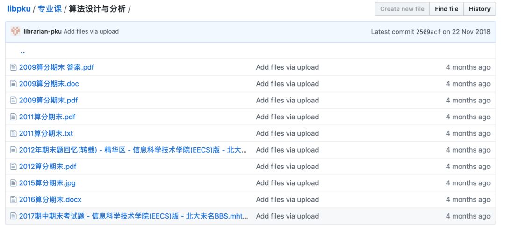The height and width of the screenshot is (226, 505).
Task: Click file icon beside 2009算分期末.doc
Action: coord(14,84)
